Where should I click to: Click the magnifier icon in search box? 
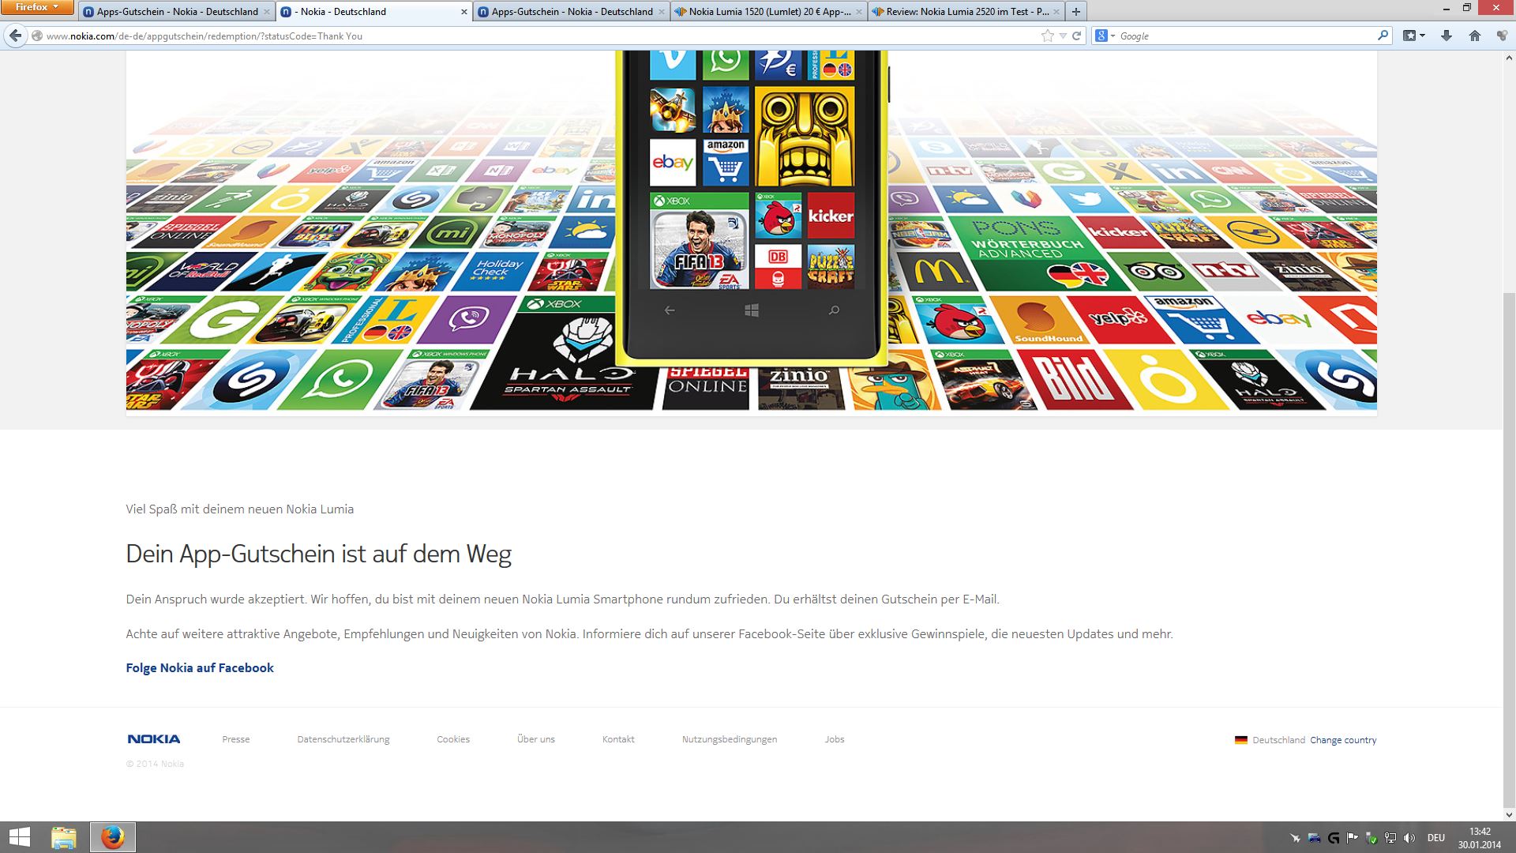1383,36
